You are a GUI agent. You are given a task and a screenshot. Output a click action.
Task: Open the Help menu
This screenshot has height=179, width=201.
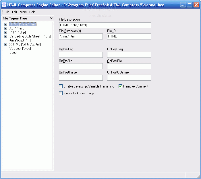[x=32, y=12]
